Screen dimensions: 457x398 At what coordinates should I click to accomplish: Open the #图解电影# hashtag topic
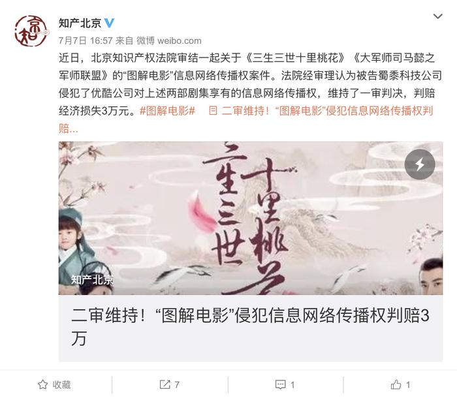[x=167, y=111]
